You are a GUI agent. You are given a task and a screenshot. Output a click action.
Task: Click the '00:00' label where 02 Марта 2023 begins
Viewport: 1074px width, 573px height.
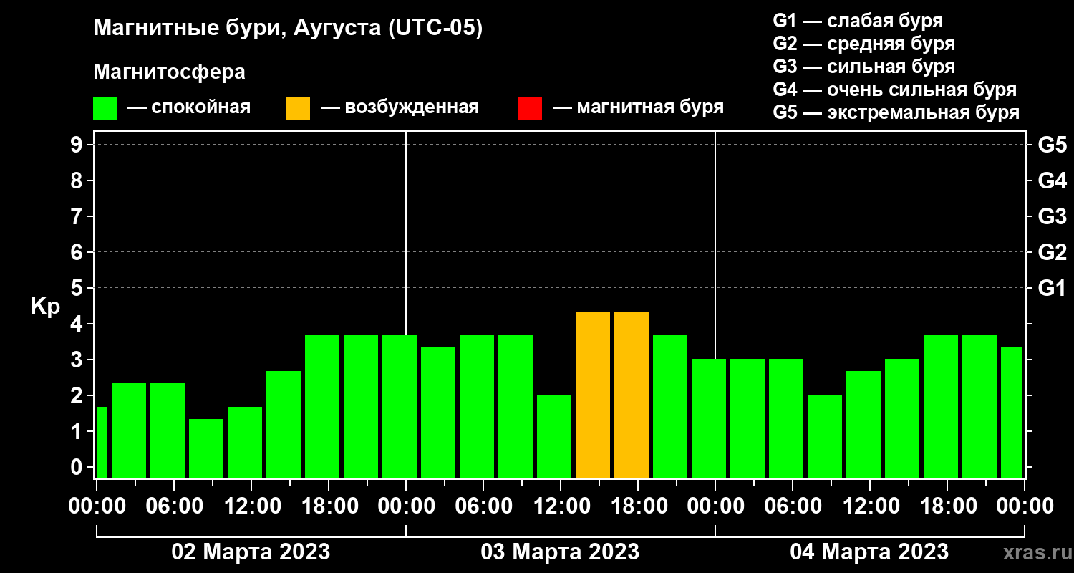tap(97, 506)
